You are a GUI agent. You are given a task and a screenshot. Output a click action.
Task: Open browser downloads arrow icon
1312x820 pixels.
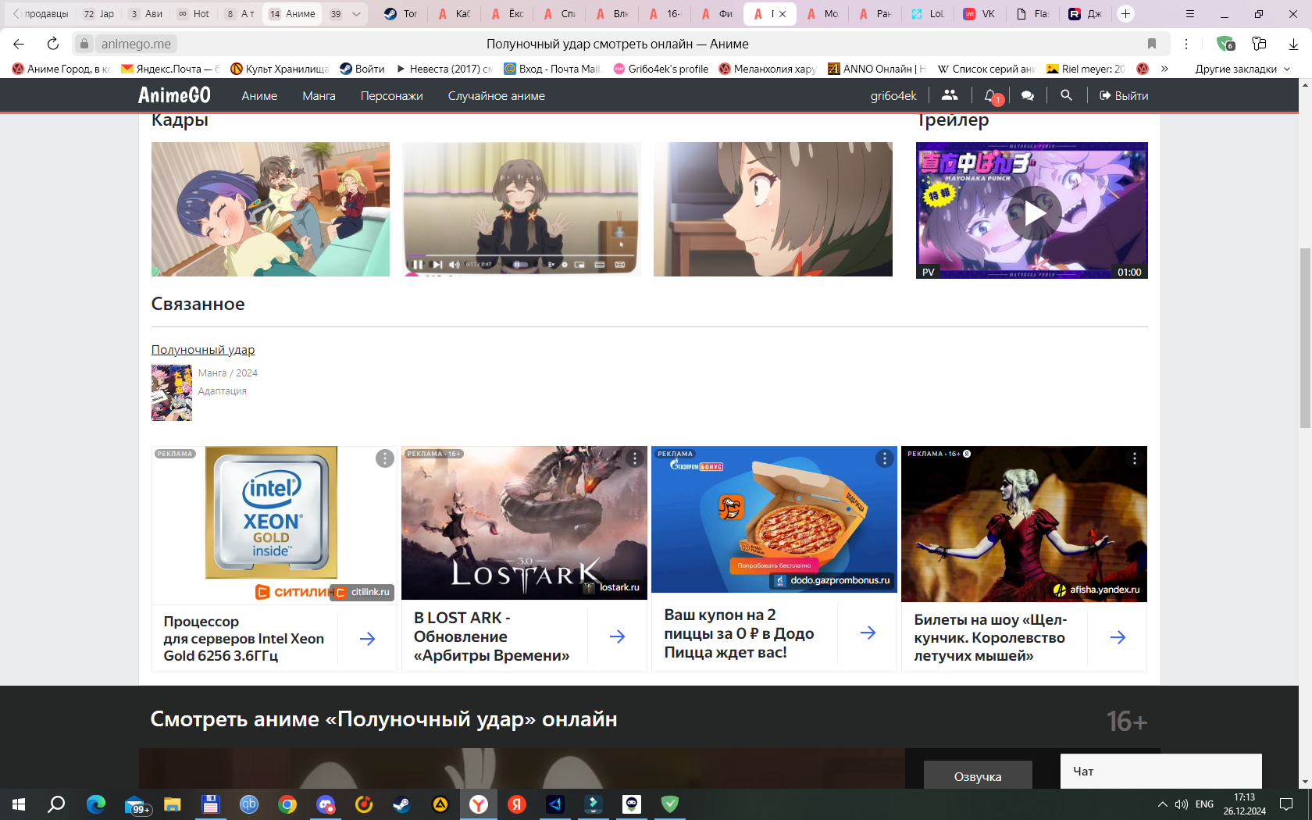pyautogui.click(x=1293, y=44)
